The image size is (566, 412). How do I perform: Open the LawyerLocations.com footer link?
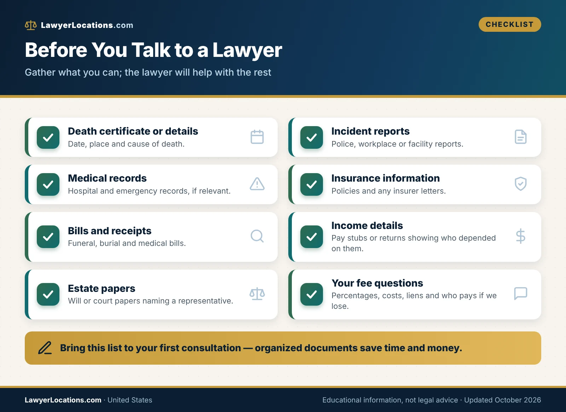coord(63,400)
